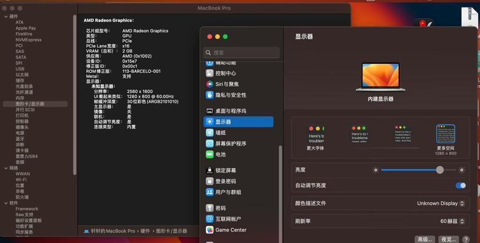
Task: Open Control Center (控制中心) settings icon
Action: [210, 73]
